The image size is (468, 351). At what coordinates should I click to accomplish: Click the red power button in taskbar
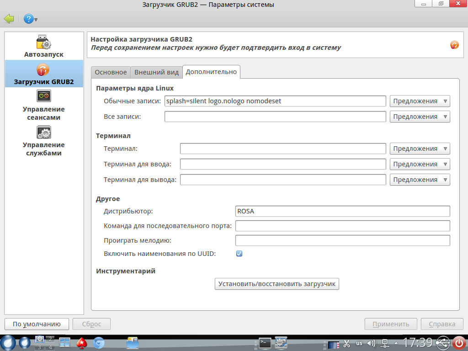tap(459, 343)
